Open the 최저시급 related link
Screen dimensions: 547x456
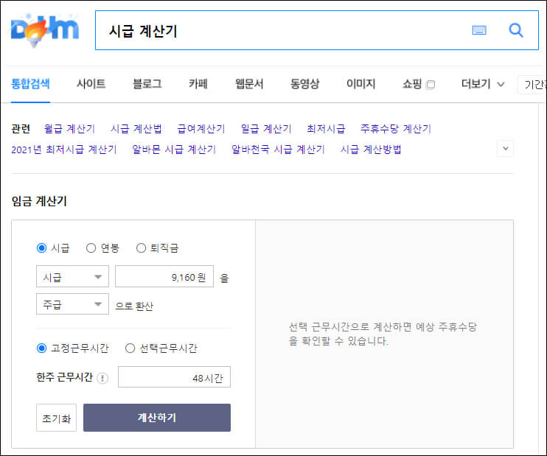tap(326, 129)
